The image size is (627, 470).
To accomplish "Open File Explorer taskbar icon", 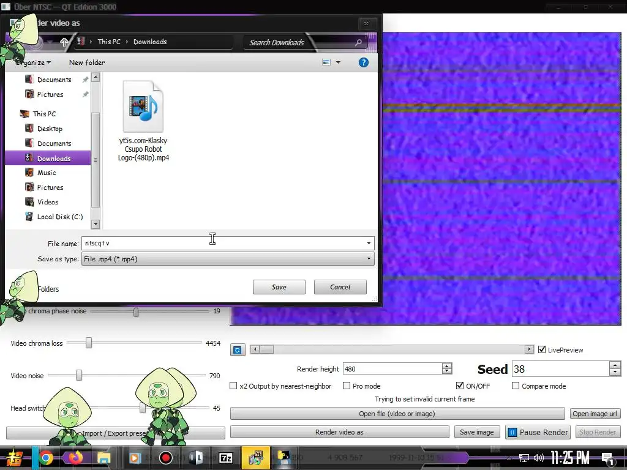I will click(104, 458).
